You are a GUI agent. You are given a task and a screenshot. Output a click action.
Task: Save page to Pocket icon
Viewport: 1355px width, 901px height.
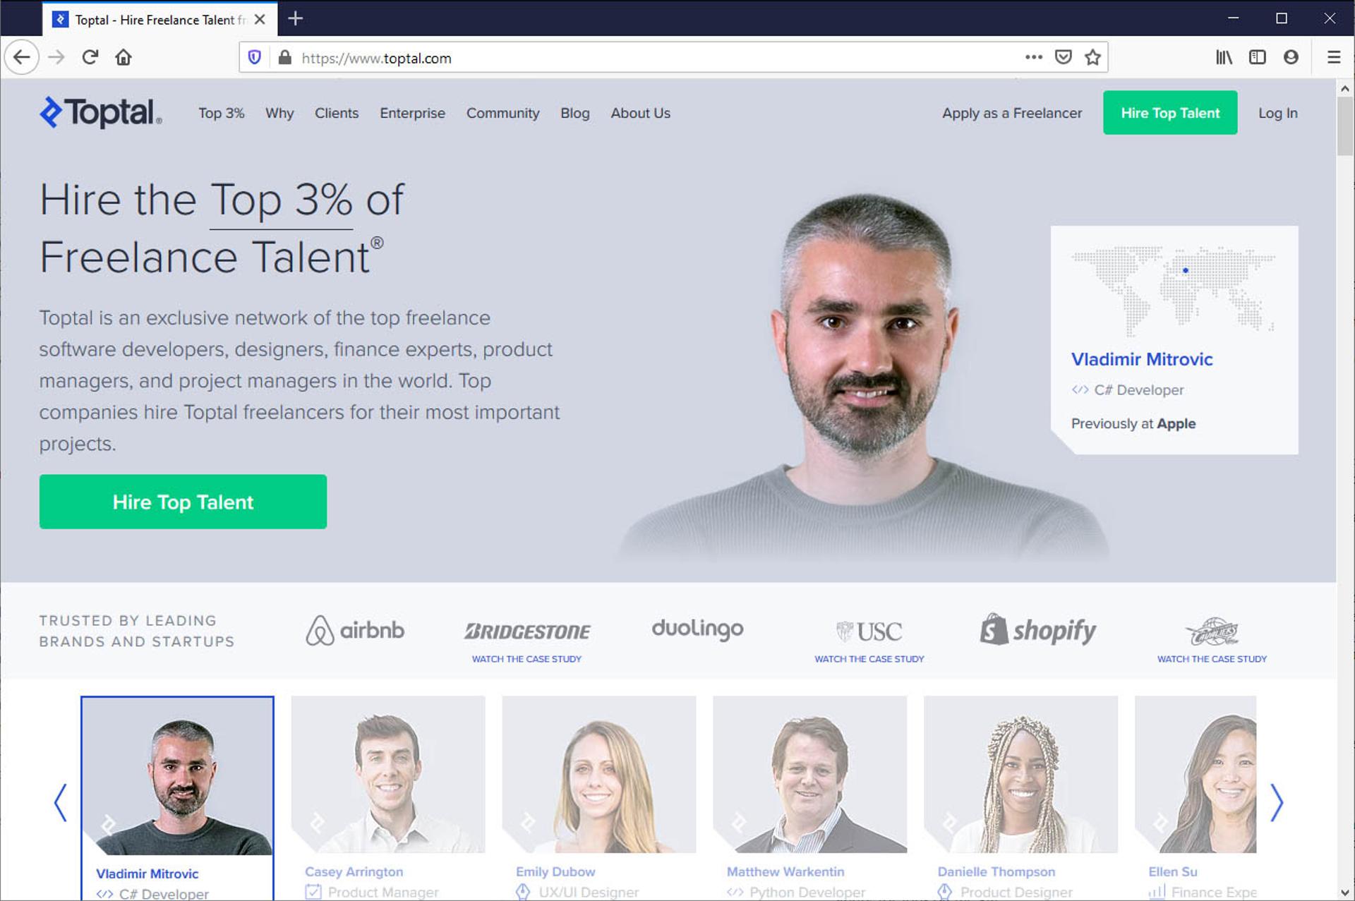point(1063,57)
